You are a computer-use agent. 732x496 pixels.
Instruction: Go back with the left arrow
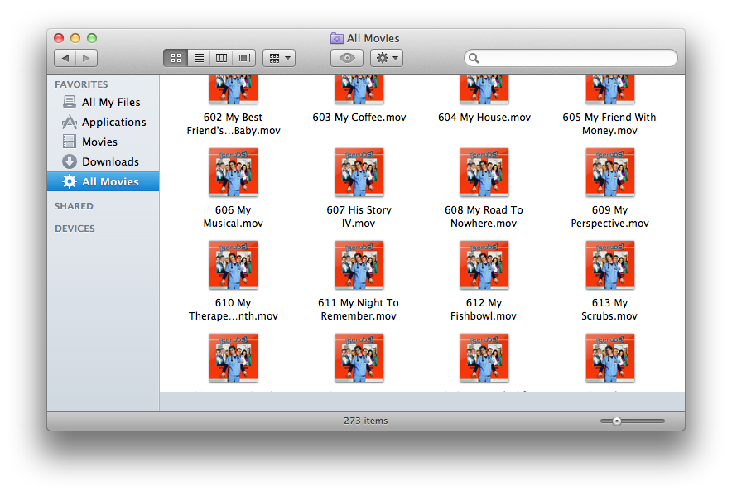(x=65, y=58)
